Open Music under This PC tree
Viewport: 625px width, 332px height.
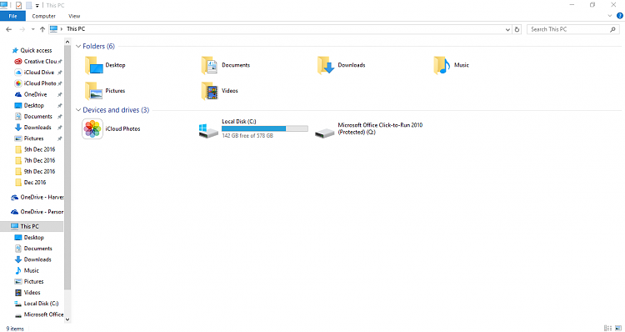click(x=27, y=270)
